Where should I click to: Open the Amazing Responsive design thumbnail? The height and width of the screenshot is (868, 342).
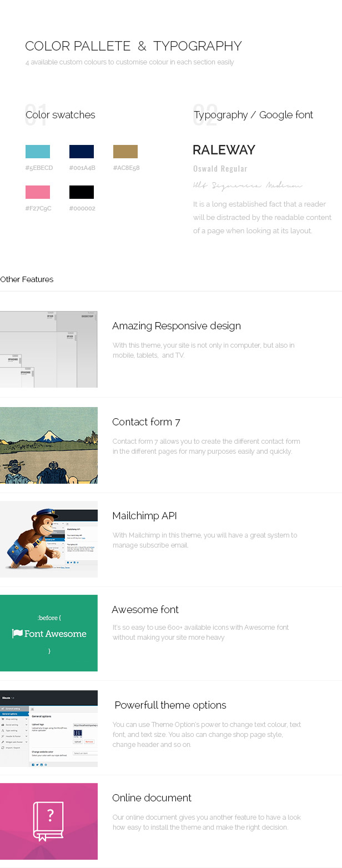pyautogui.click(x=49, y=349)
